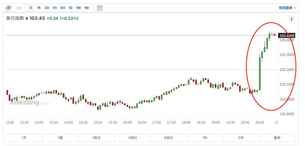Click the green up-arrow beside 美元指數

click(27, 18)
